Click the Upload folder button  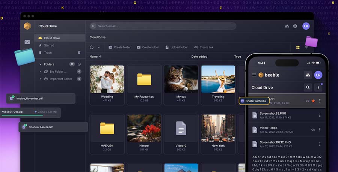176,48
